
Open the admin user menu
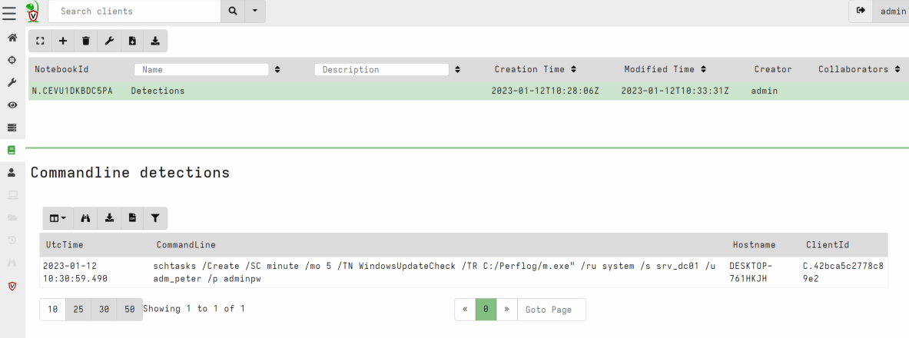pos(893,12)
